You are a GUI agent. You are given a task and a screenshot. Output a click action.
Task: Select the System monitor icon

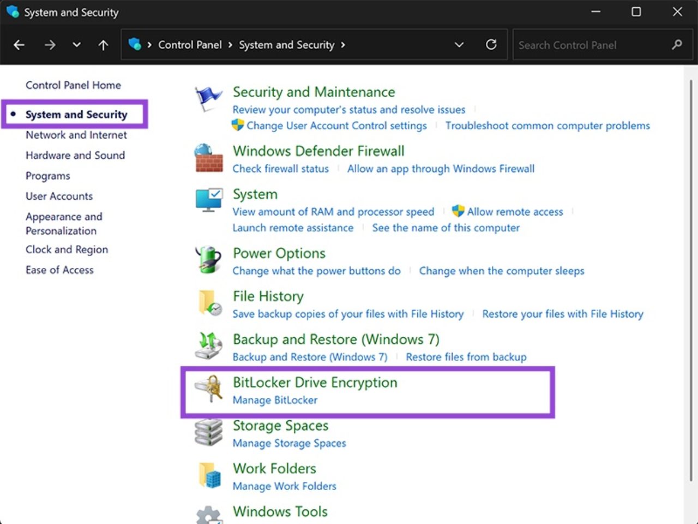[x=208, y=201]
